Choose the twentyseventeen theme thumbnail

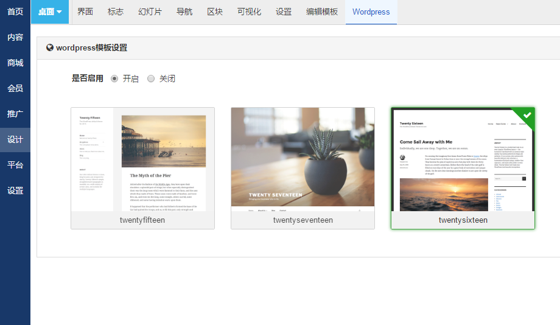[x=303, y=159]
